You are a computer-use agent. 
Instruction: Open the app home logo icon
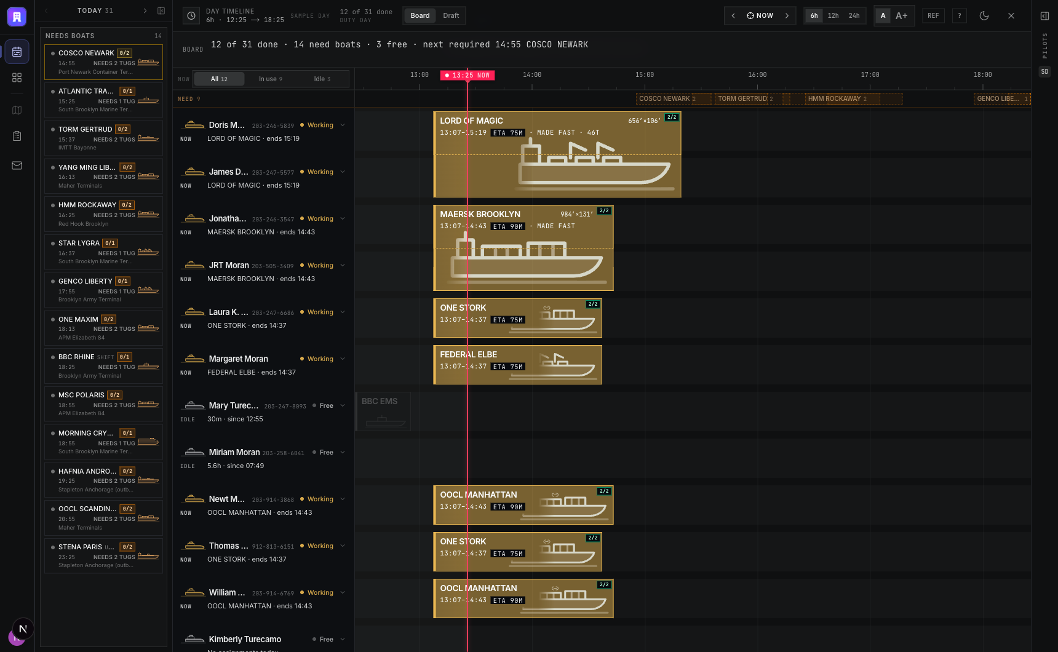(17, 17)
